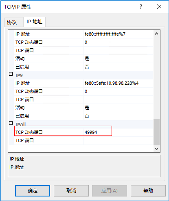Click the help question mark icon
Screen dimensions: 169x201
click(141, 7)
